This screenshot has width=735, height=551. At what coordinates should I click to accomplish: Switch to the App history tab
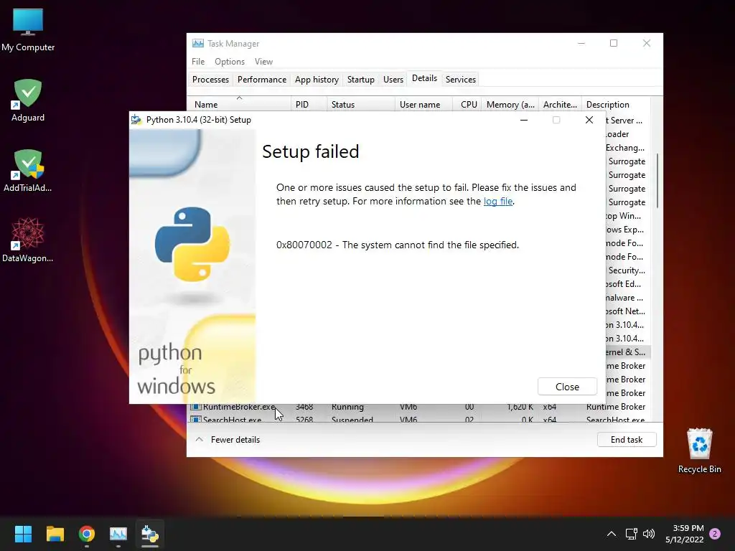click(317, 79)
